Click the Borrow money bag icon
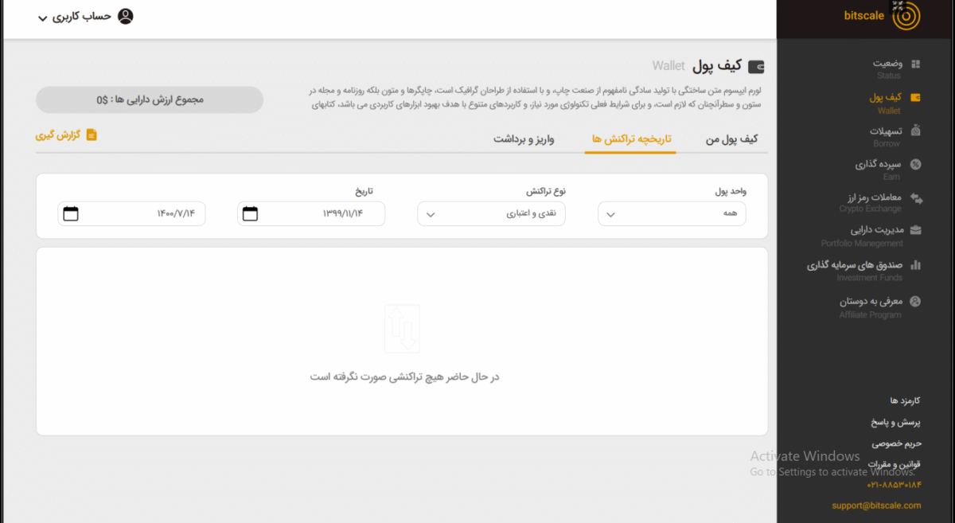 915,131
